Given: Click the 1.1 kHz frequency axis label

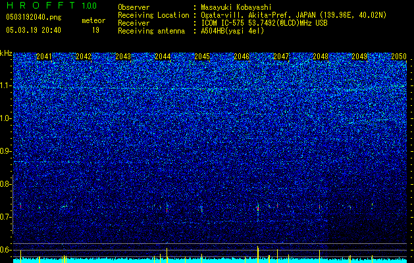Looking at the screenshot, I should 5,85.
